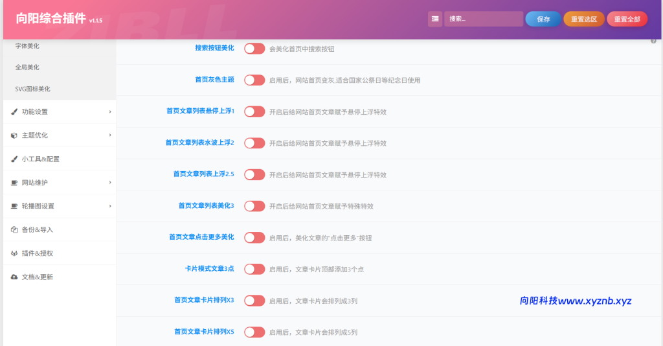This screenshot has height=346, width=663.
Task: Click the orange 重置选区 button
Action: click(x=584, y=19)
